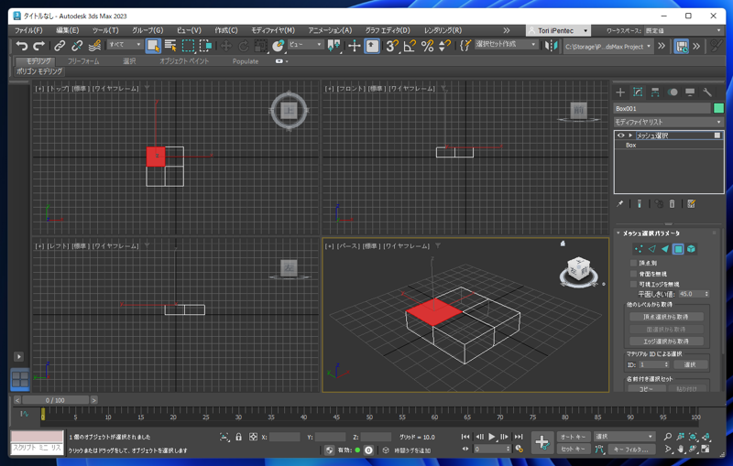
Task: Toggle the 3D Snaps icon
Action: click(392, 46)
